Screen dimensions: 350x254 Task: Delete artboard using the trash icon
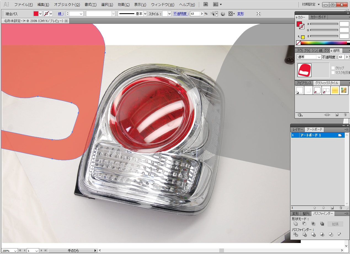click(x=341, y=208)
